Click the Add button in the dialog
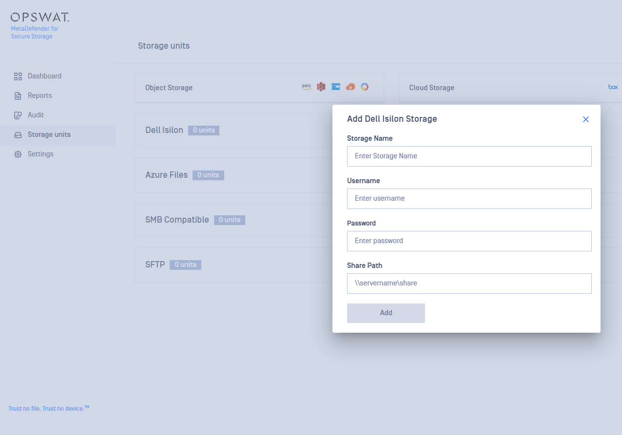Viewport: 622px width, 435px height. (x=386, y=313)
